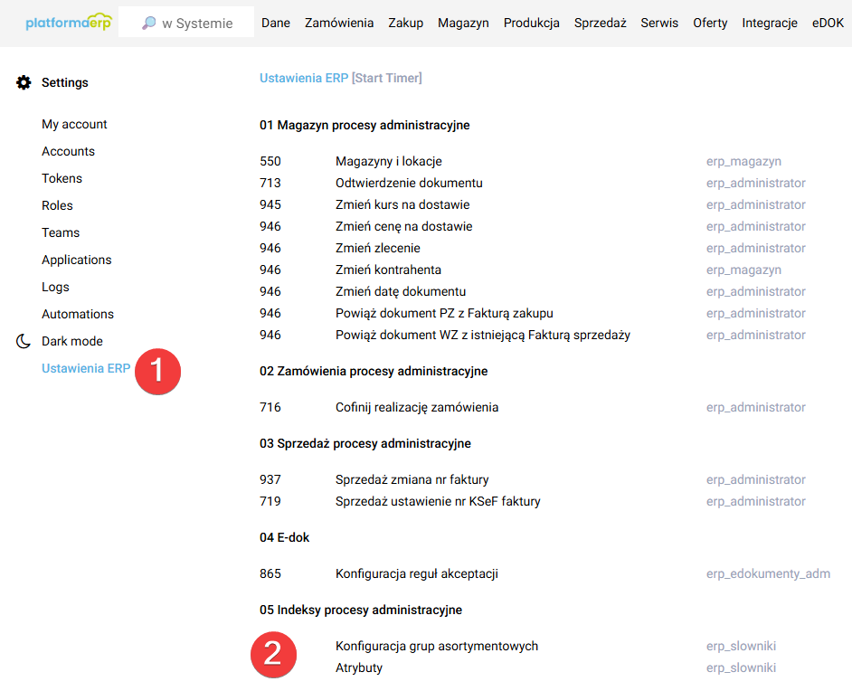Image resolution: width=852 pixels, height=691 pixels.
Task: Focus the 'w Systemie' search field
Action: click(185, 23)
